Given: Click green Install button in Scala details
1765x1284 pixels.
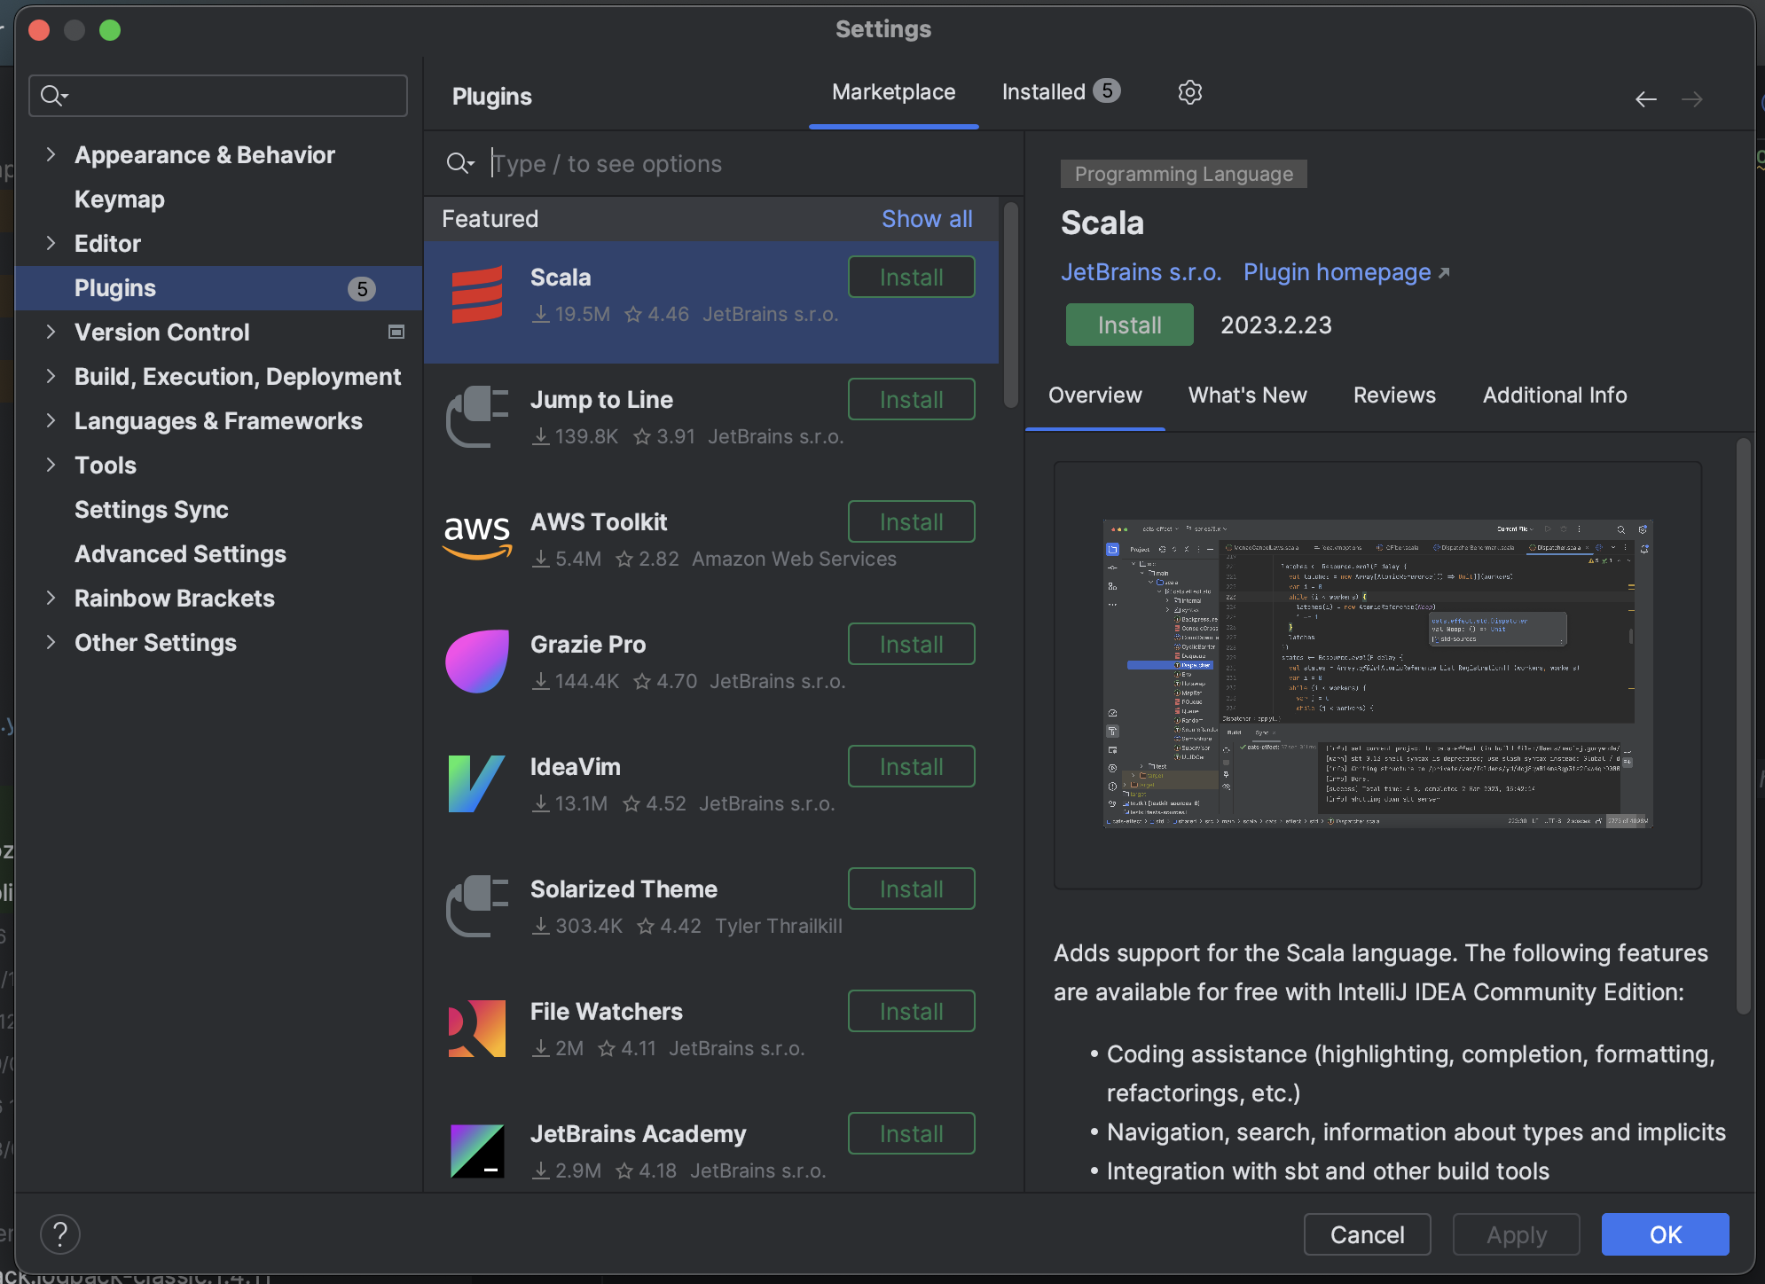Looking at the screenshot, I should (1129, 325).
